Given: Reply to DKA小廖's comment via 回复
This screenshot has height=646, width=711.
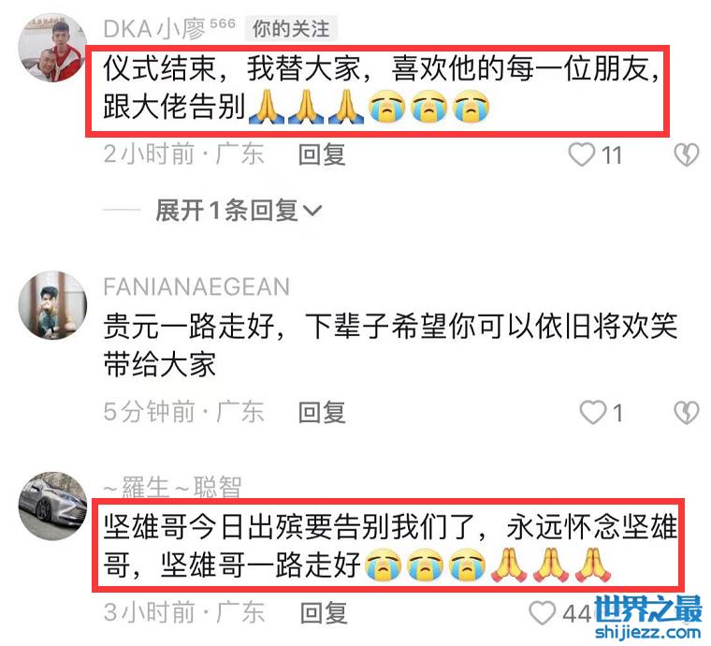Looking at the screenshot, I should pyautogui.click(x=322, y=154).
